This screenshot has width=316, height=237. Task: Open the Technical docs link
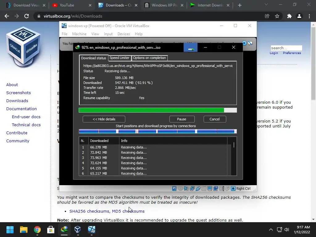[26, 125]
